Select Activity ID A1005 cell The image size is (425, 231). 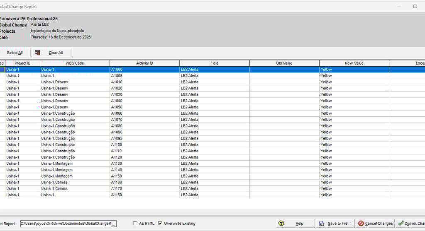(x=145, y=76)
